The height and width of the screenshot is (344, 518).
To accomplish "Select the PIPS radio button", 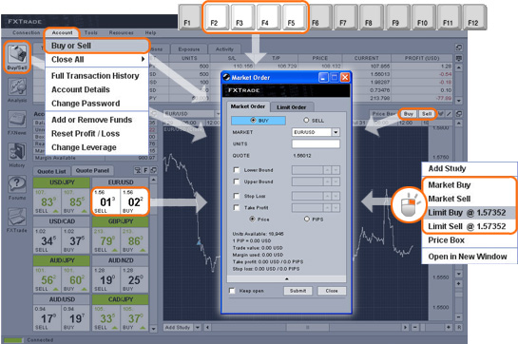I will (x=307, y=219).
